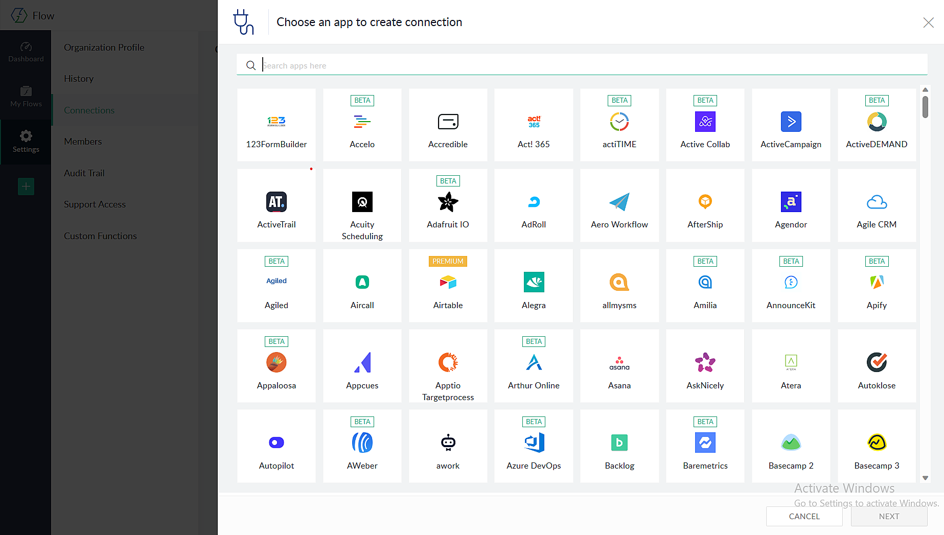Screen dimensions: 944x535
Task: Open the Connections settings page
Action: click(x=89, y=110)
